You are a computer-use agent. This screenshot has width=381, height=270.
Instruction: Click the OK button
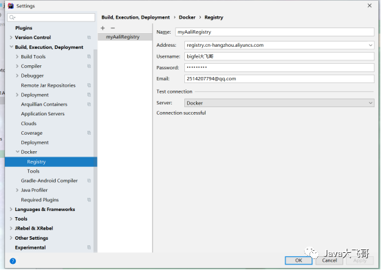point(298,260)
